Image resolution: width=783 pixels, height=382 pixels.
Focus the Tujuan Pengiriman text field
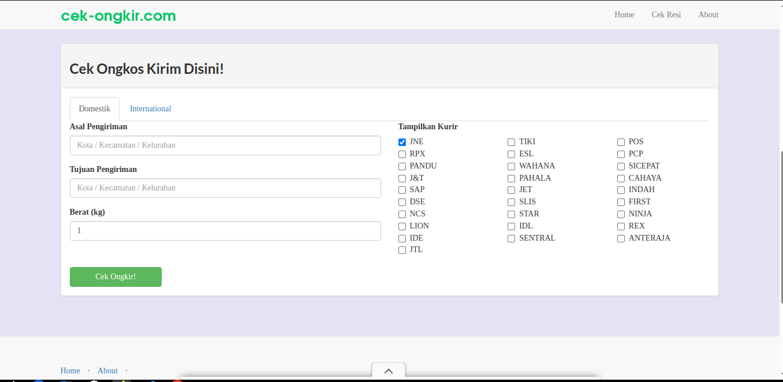[225, 188]
